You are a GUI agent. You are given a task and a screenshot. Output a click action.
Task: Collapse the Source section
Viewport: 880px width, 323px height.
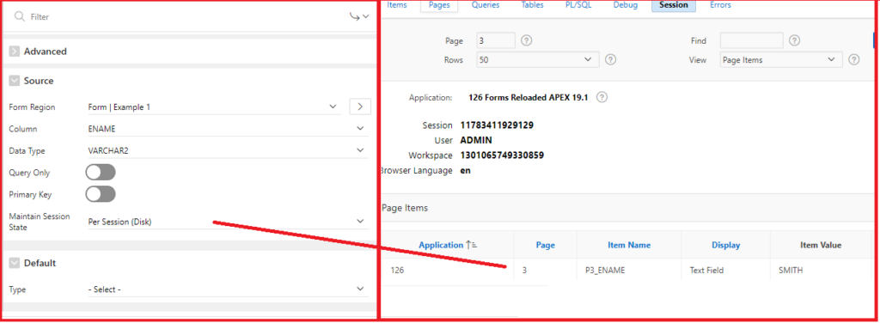point(14,81)
